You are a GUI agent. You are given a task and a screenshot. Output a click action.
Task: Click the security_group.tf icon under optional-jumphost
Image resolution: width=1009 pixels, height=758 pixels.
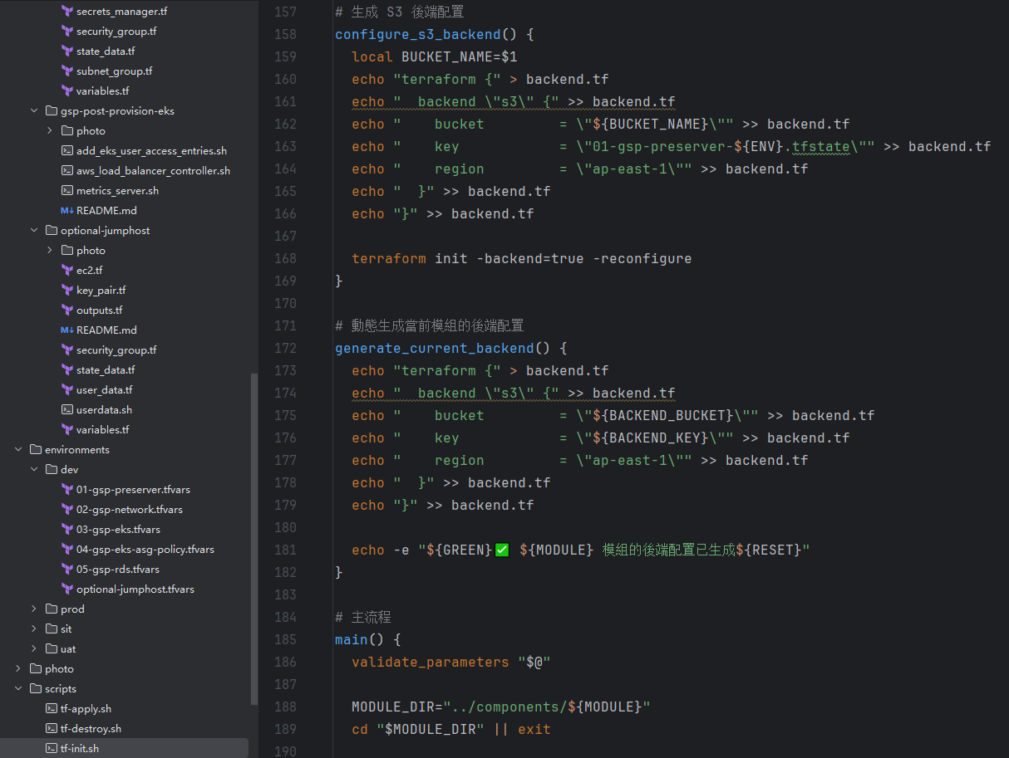67,350
